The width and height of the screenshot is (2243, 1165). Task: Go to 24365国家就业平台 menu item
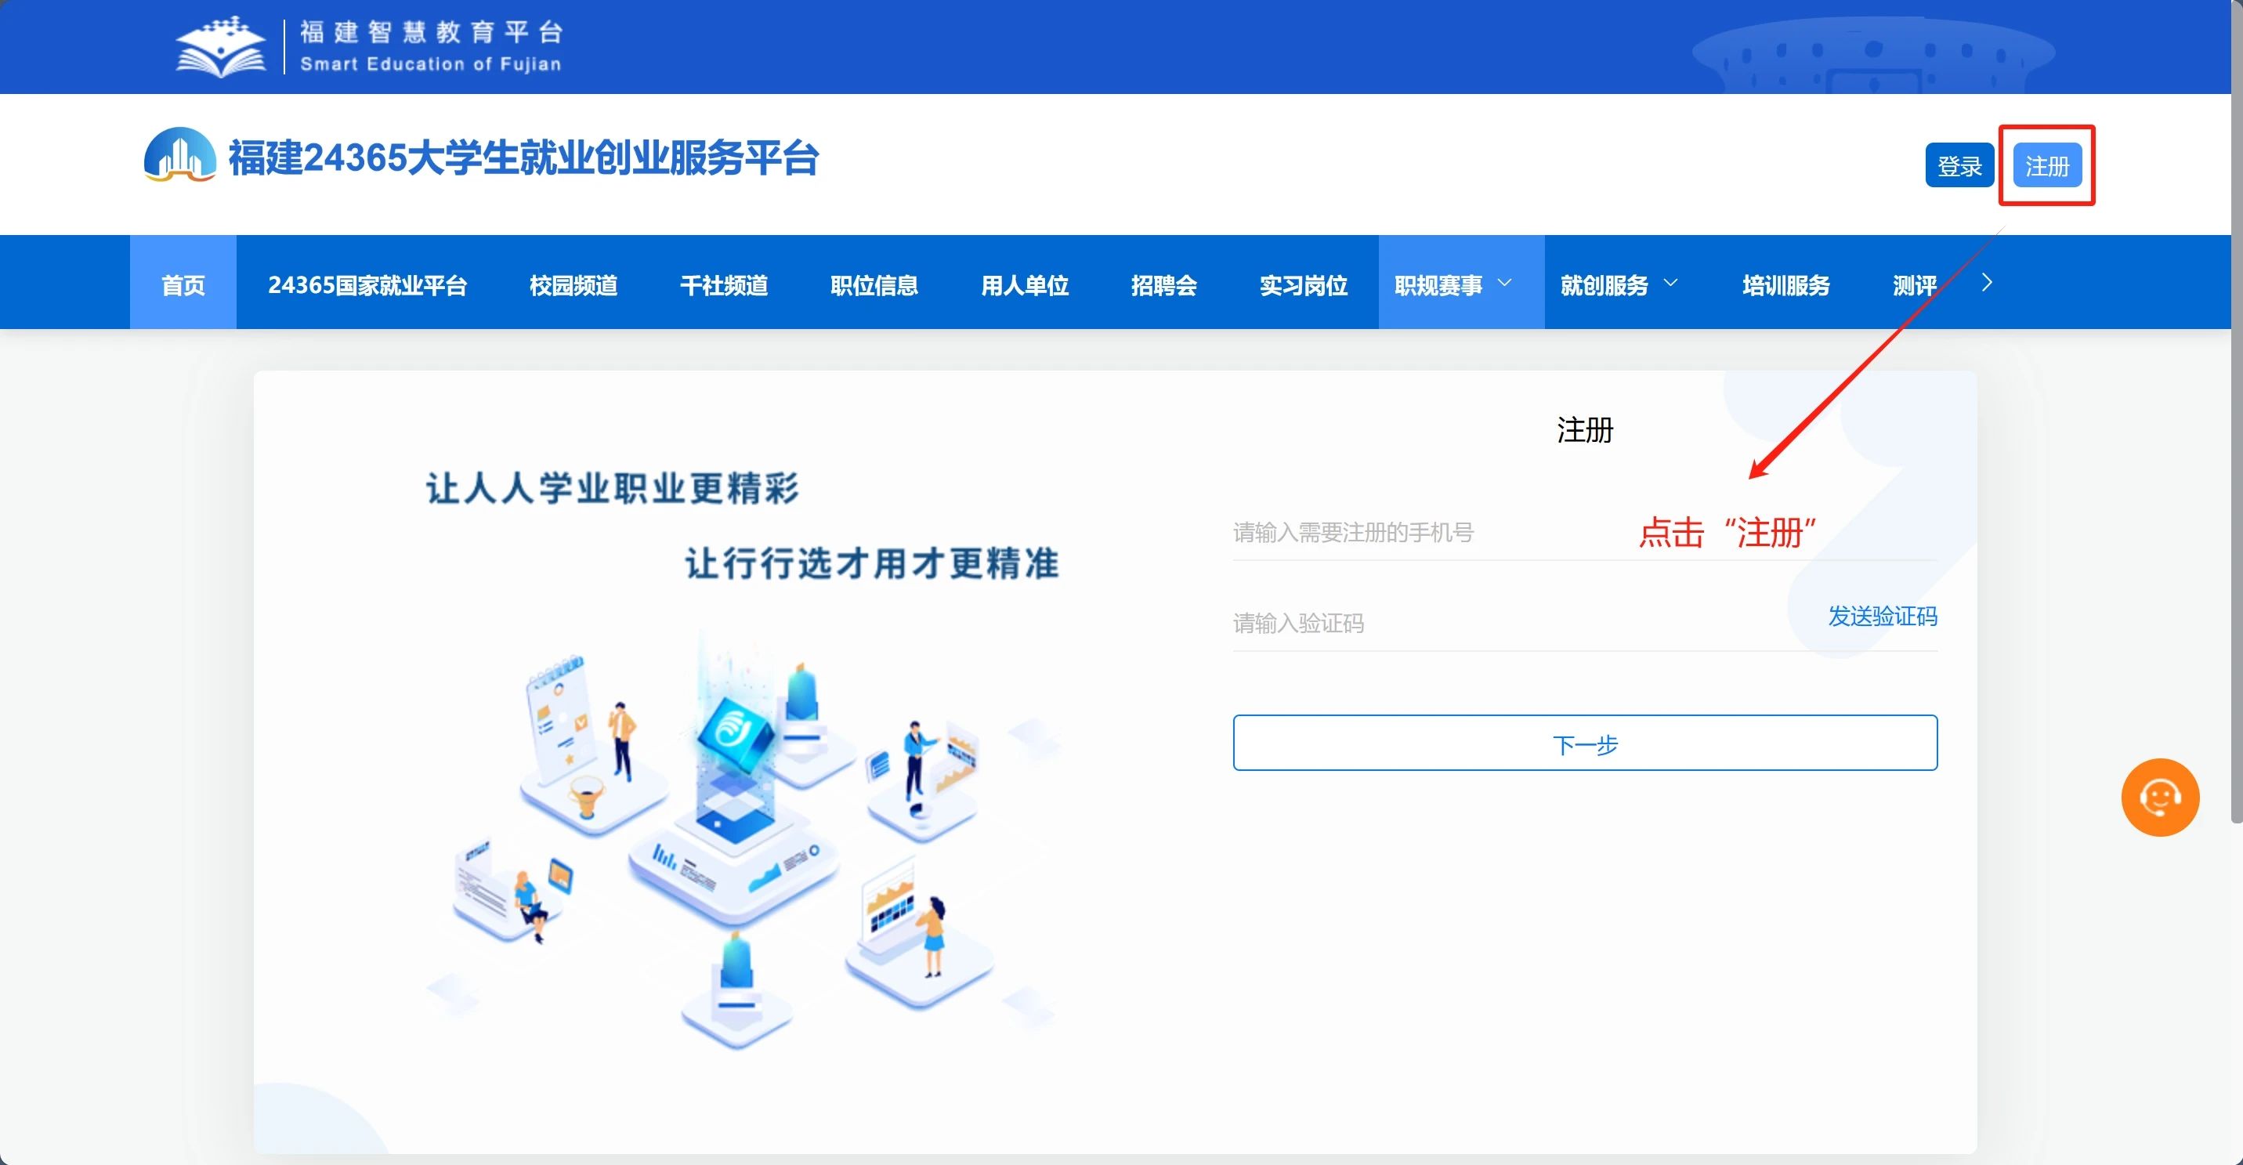[367, 284]
